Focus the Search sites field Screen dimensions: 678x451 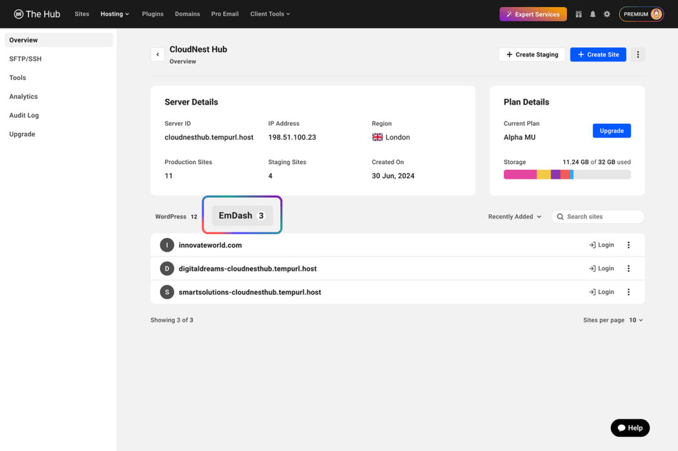(597, 216)
